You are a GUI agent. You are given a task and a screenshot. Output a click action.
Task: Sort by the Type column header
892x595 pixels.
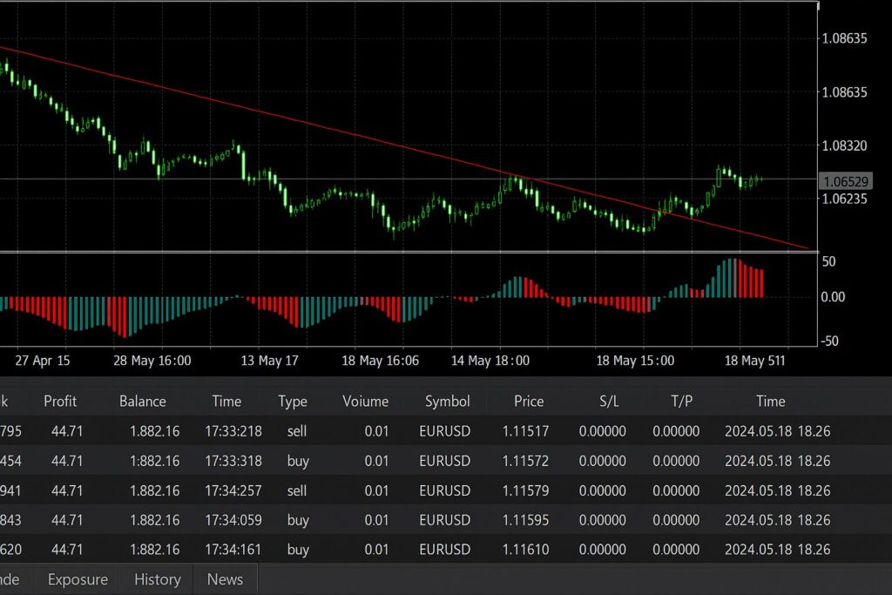(293, 402)
